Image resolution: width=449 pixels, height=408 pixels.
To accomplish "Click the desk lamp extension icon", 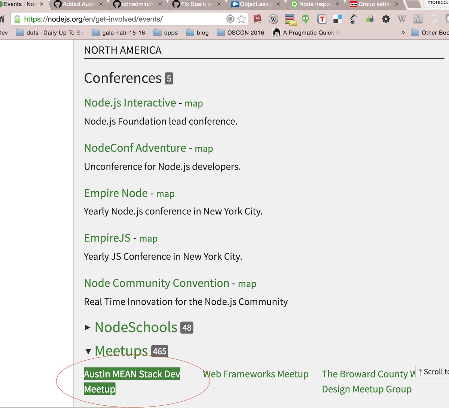I will click(354, 19).
